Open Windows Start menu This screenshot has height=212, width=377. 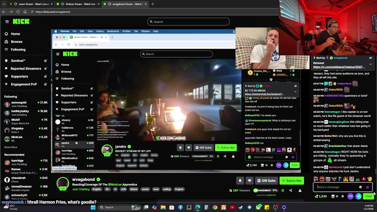coord(93,208)
